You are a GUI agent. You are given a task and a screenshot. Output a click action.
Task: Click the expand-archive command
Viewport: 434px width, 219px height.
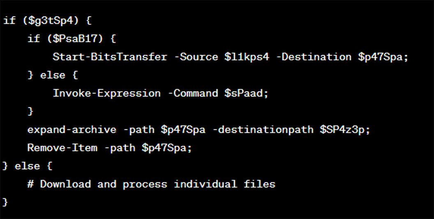coord(72,130)
